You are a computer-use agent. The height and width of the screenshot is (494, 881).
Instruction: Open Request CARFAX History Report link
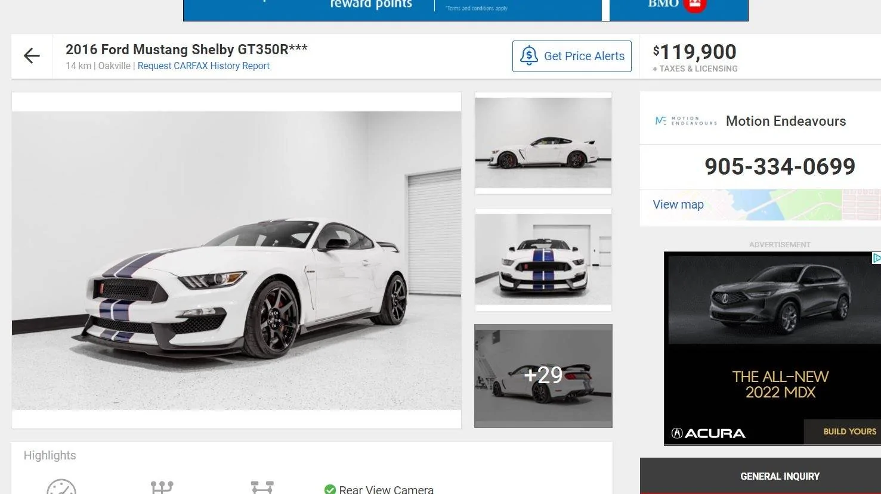point(203,66)
